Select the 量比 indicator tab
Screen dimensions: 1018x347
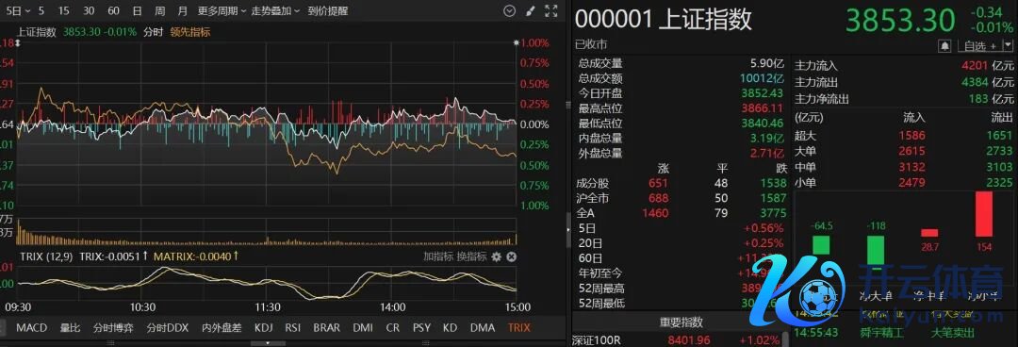tap(70, 327)
